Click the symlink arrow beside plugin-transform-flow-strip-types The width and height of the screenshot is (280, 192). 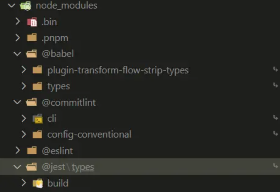click(275, 69)
